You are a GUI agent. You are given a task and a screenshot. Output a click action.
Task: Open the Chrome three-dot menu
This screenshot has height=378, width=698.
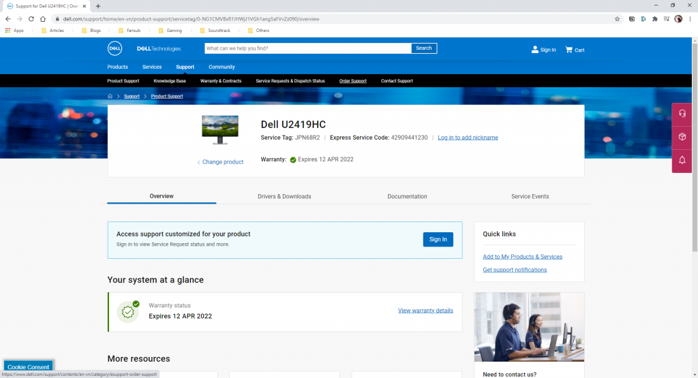690,19
